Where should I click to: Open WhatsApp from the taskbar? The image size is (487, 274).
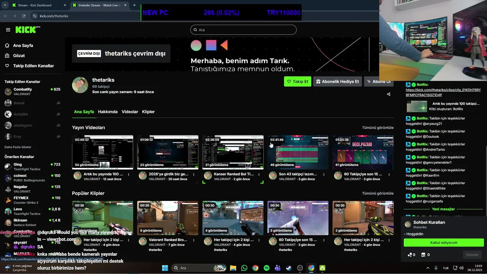[x=244, y=268]
